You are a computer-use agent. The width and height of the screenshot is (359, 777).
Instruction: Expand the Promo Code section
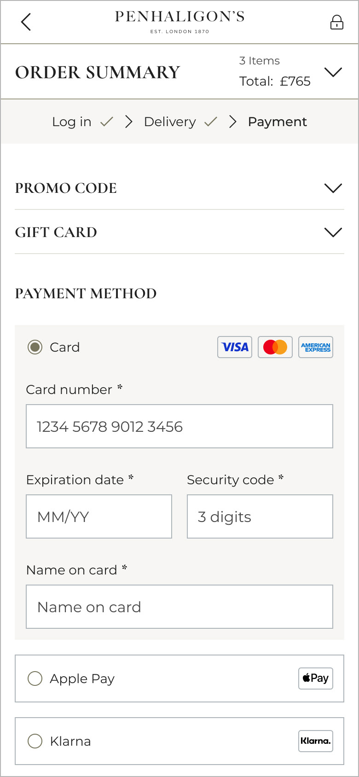333,188
